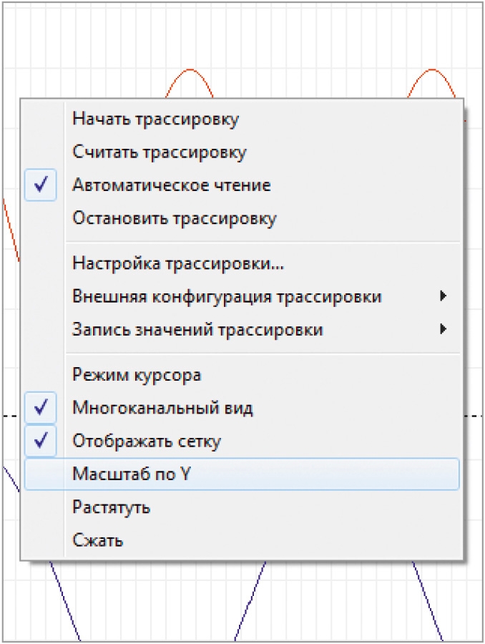
Task: Open Настройка трассировки... dialog
Action: click(242, 263)
